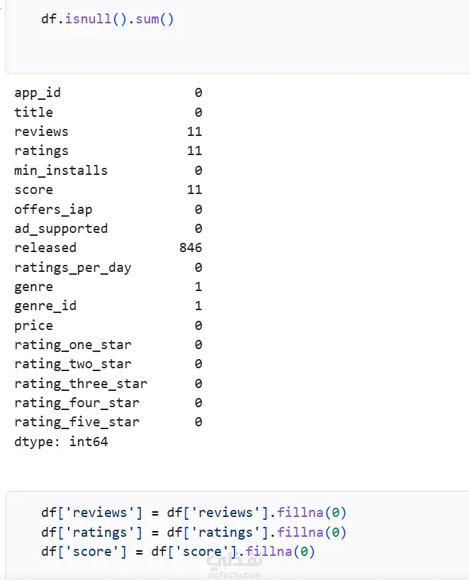Click the df['reviews'] fillna code line
The image size is (469, 580).
tap(193, 513)
